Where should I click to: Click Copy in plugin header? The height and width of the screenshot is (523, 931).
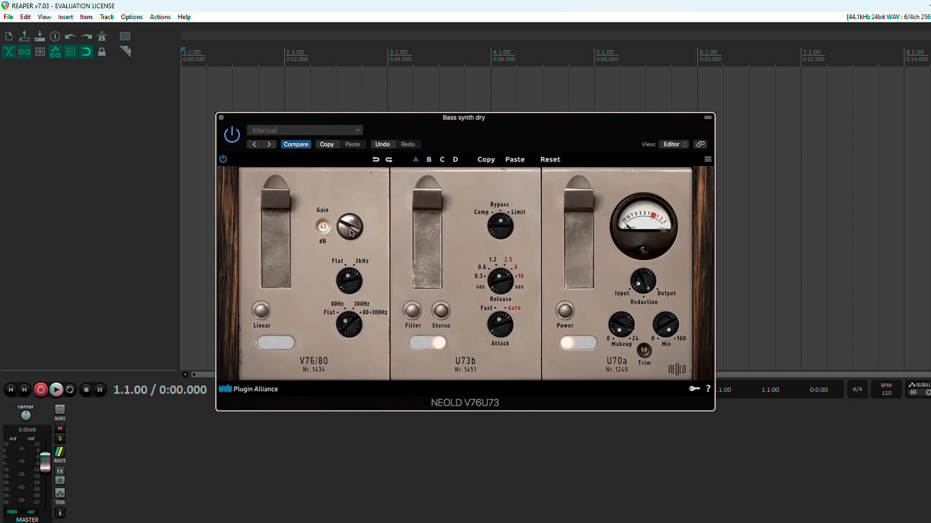pyautogui.click(x=327, y=144)
